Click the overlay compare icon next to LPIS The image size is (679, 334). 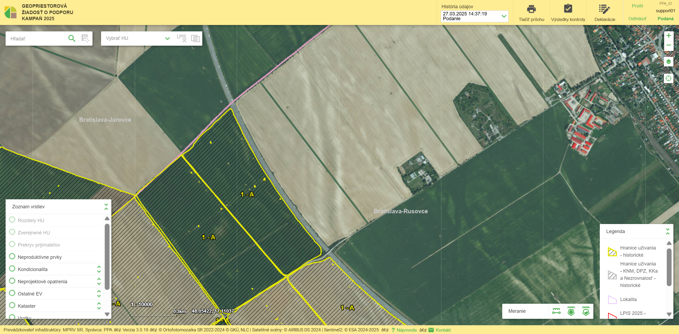pyautogui.click(x=195, y=39)
